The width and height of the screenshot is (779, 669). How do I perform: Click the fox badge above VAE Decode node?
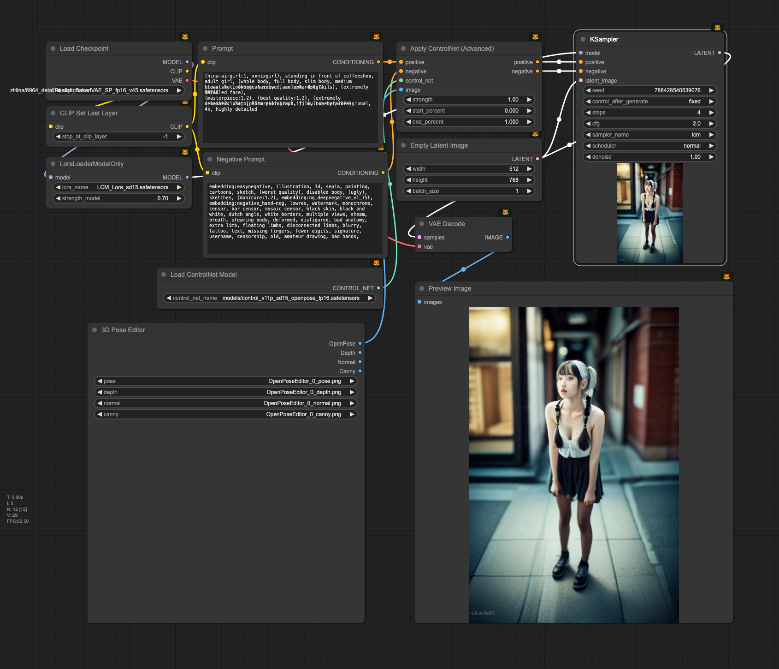(505, 212)
